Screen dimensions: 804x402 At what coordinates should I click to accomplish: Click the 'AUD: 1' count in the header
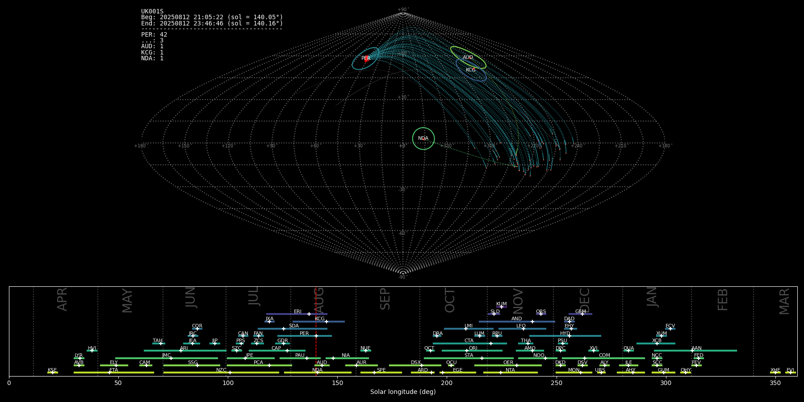(x=152, y=46)
